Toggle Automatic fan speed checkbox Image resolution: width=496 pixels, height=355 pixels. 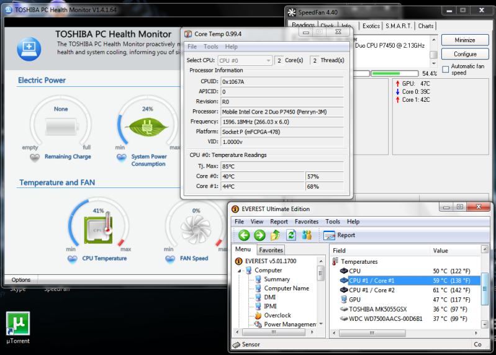coord(445,70)
